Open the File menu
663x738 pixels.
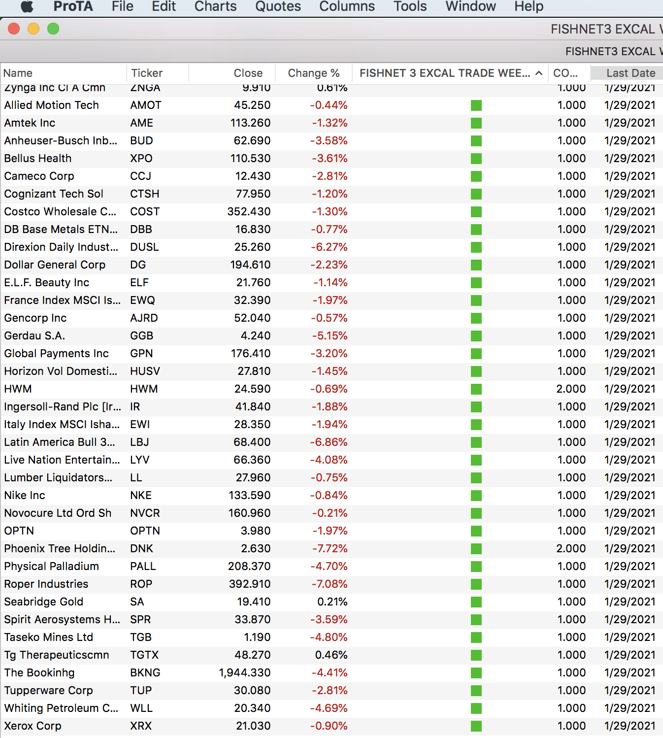122,6
